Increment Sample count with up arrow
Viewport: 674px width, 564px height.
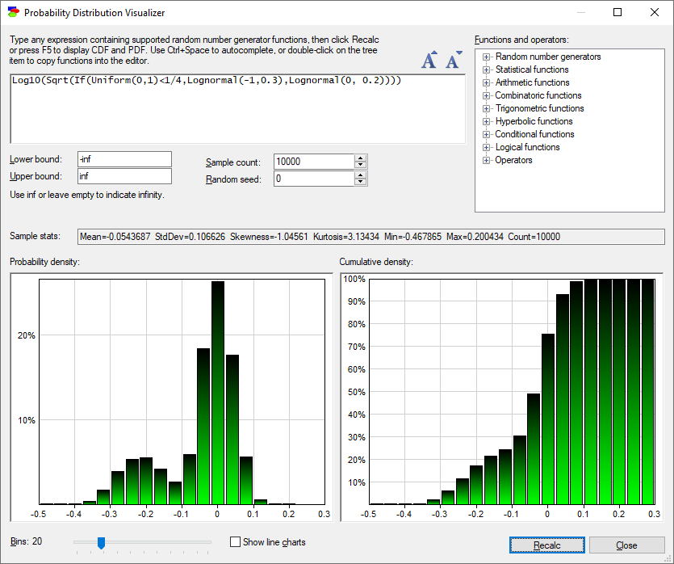coord(361,158)
